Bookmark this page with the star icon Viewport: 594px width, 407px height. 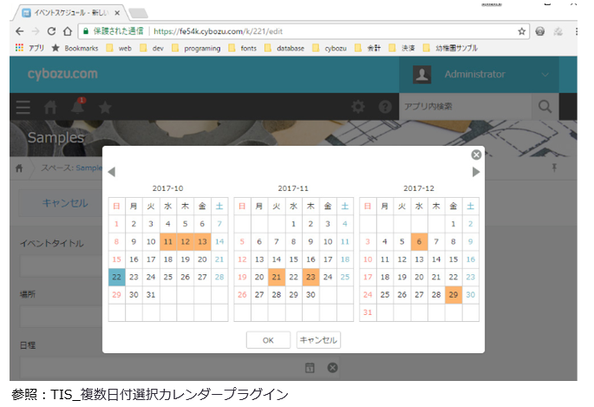coord(522,31)
